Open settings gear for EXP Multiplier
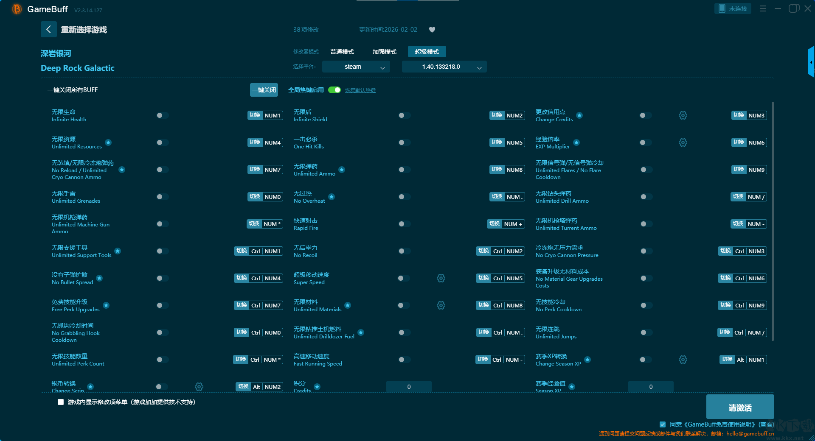Image resolution: width=815 pixels, height=441 pixels. 683,142
